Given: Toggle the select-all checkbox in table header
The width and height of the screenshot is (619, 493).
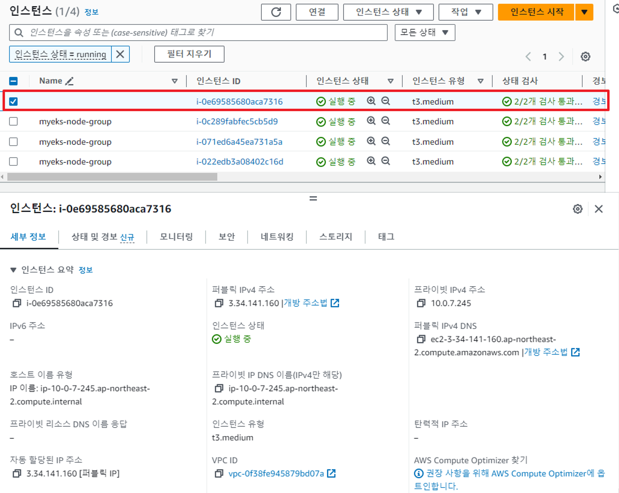Looking at the screenshot, I should (x=13, y=81).
